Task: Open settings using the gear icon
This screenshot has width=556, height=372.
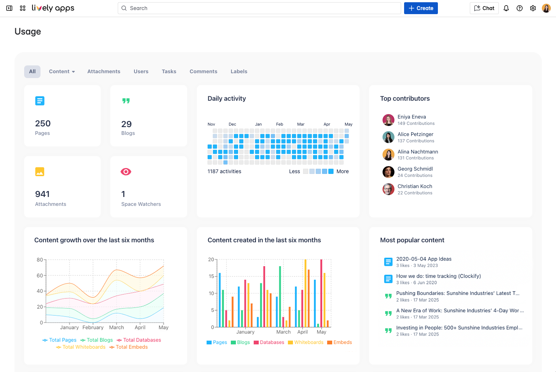Action: (x=533, y=8)
